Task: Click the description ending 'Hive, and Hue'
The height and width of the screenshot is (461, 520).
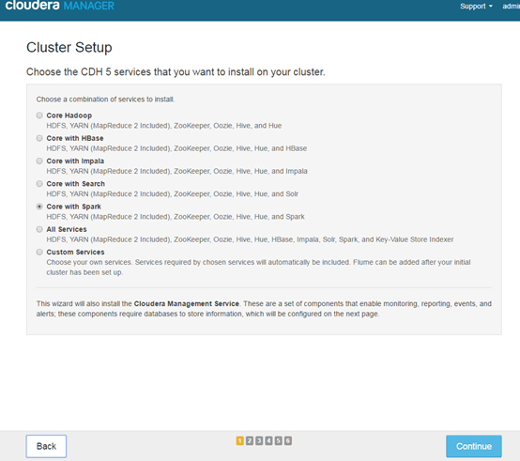Action: [x=164, y=126]
